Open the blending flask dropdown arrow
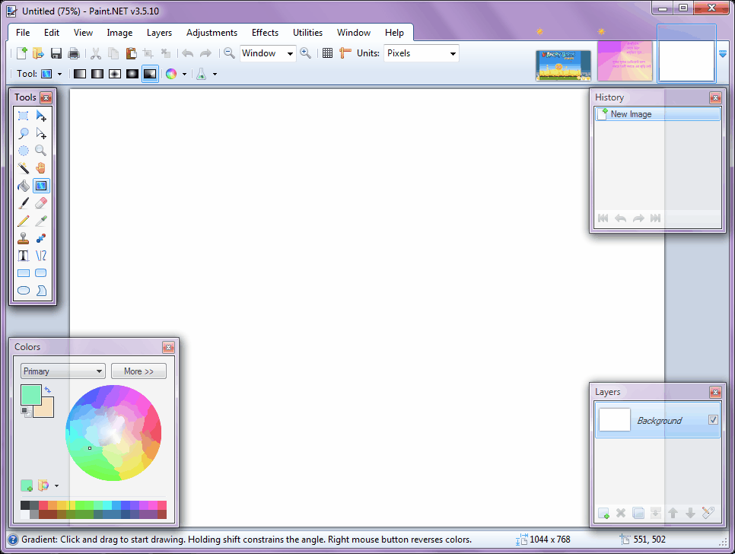This screenshot has height=554, width=735. [x=215, y=74]
